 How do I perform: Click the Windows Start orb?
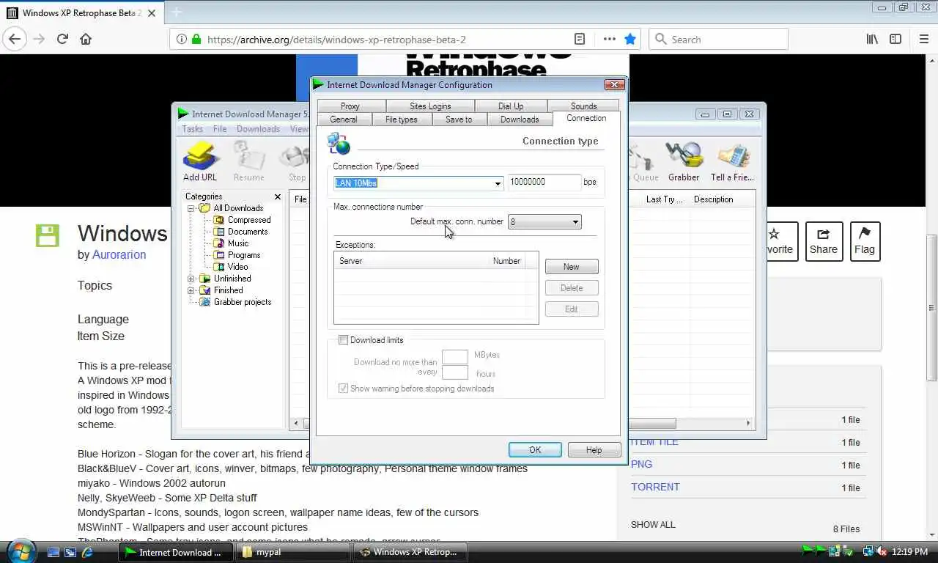click(x=20, y=551)
